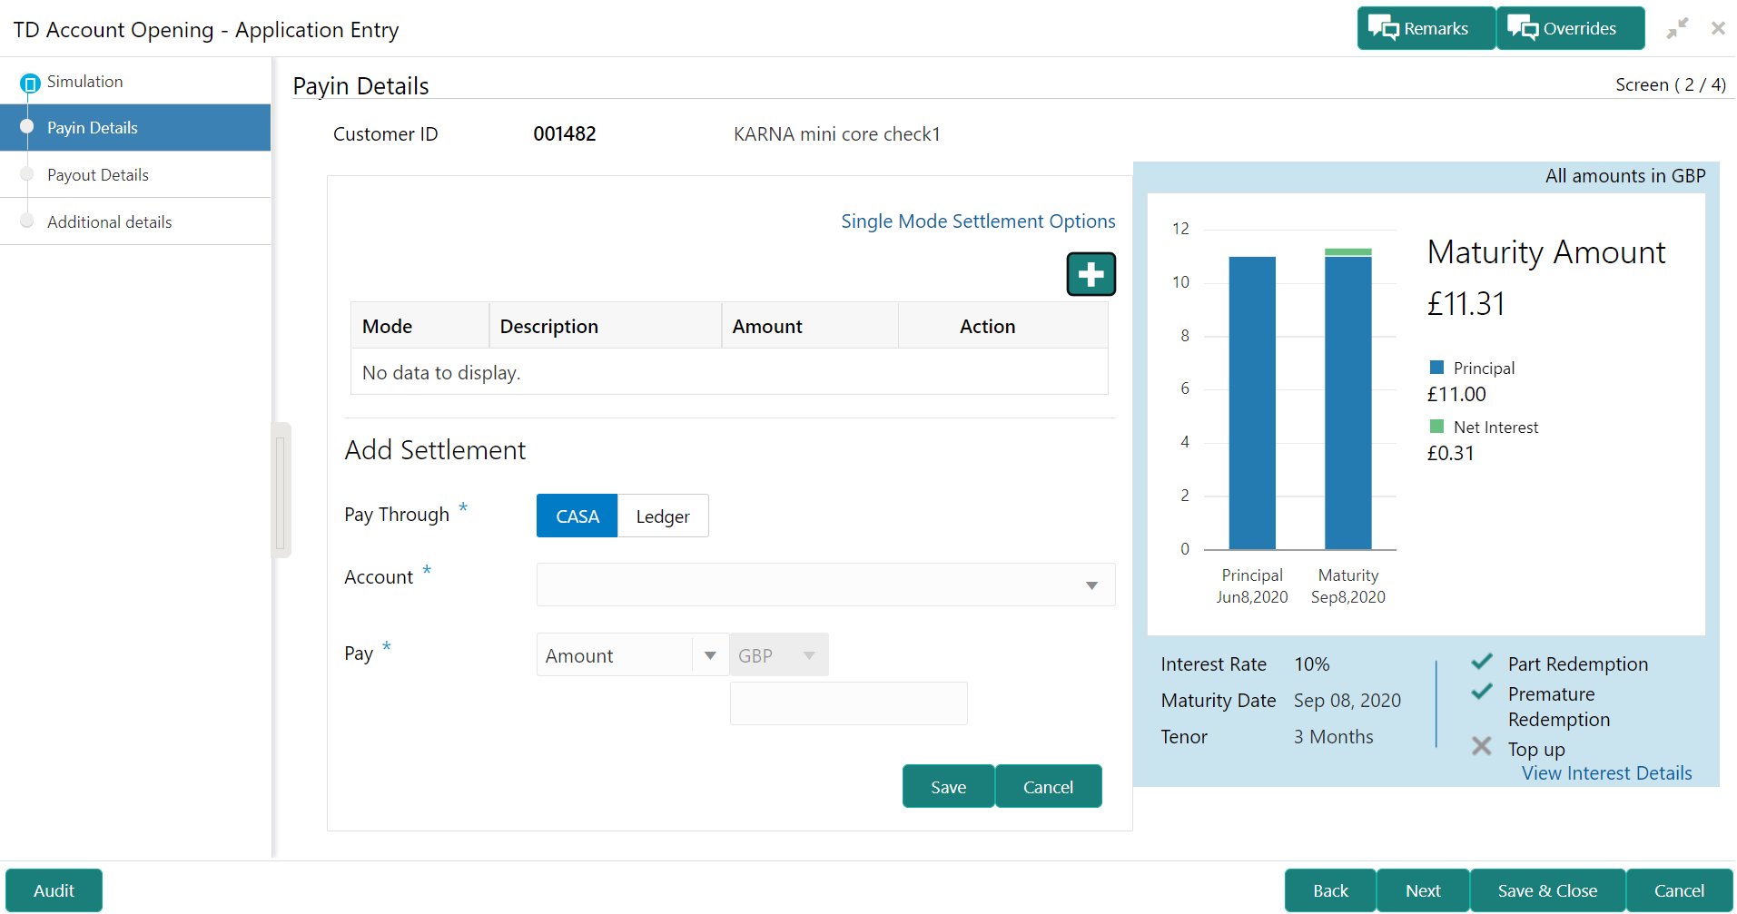Open the Remarks panel
This screenshot has width=1737, height=914.
pos(1426,28)
